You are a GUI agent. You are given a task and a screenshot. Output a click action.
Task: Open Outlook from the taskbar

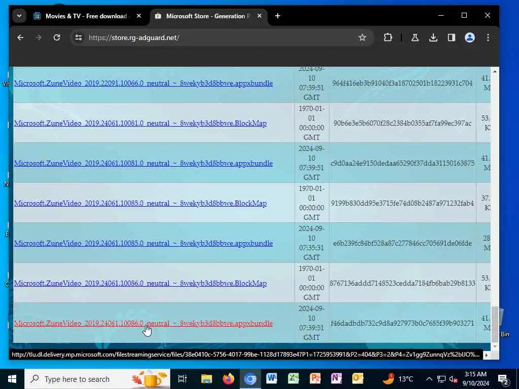358,378
